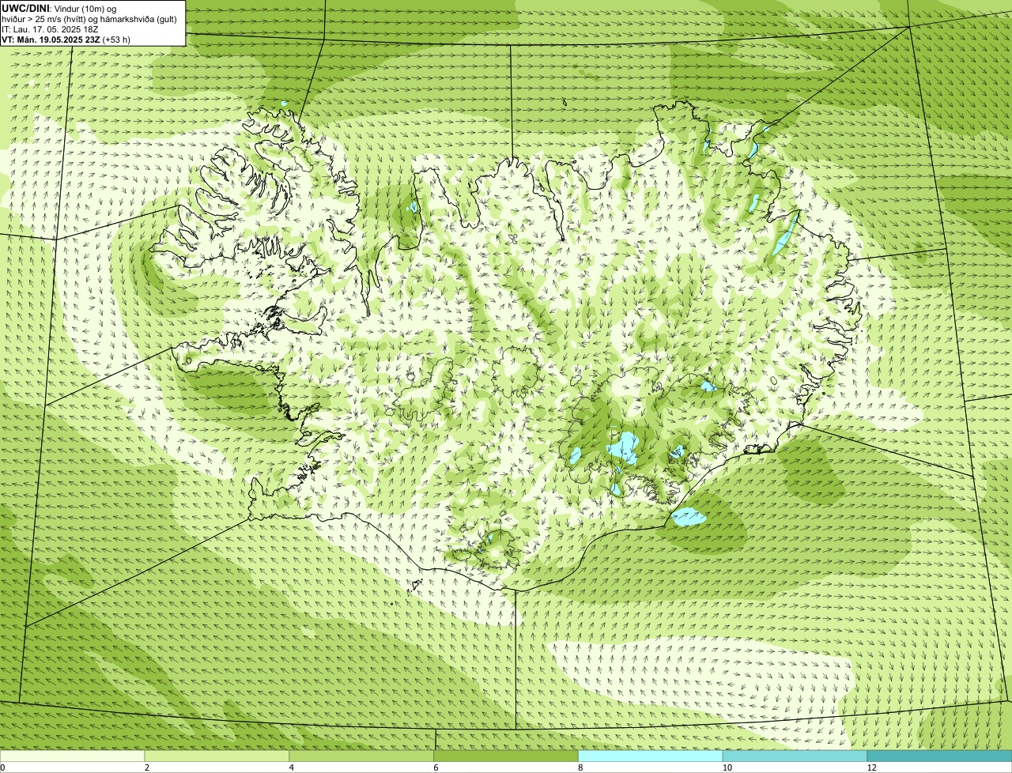The height and width of the screenshot is (773, 1012).
Task: Click the legend scale label '8'
Action: 580,767
